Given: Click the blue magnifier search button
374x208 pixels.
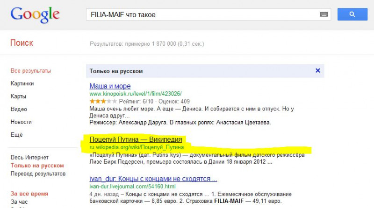Looking at the screenshot, I should coord(352,14).
